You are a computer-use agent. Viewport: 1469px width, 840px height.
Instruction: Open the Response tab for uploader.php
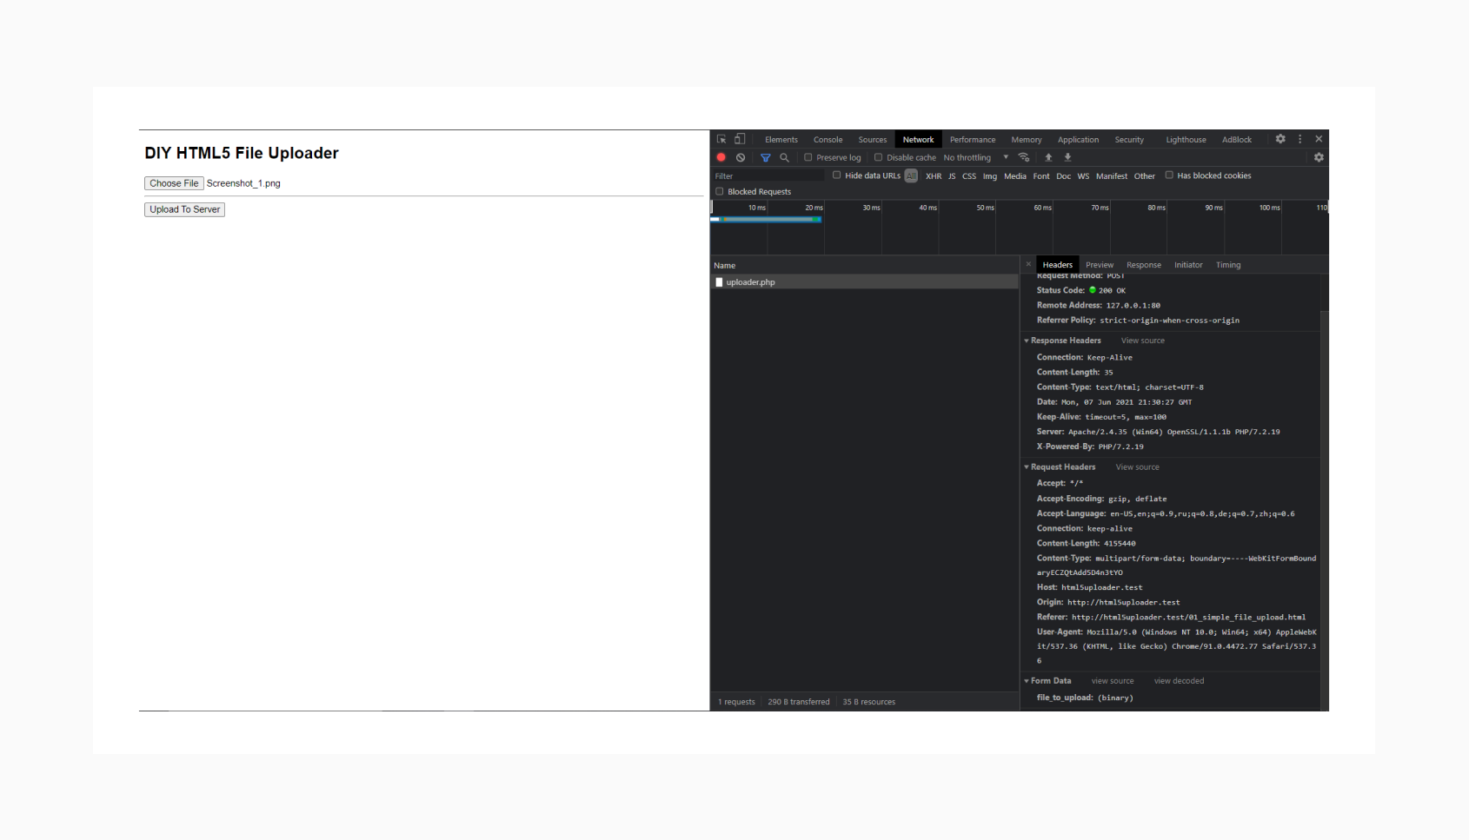coord(1144,265)
